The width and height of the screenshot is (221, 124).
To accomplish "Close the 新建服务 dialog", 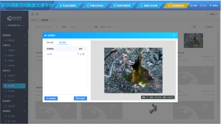I will [174, 36].
